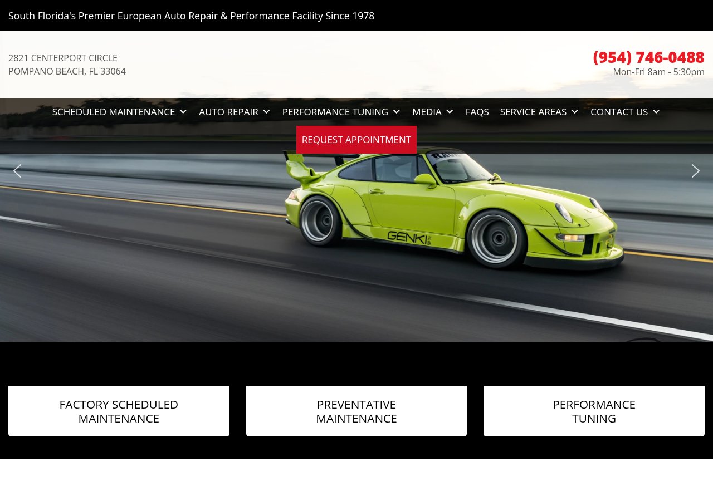This screenshot has width=713, height=501.
Task: Open FACTORY SCHEDULED MAINTENANCE card
Action: (x=119, y=411)
